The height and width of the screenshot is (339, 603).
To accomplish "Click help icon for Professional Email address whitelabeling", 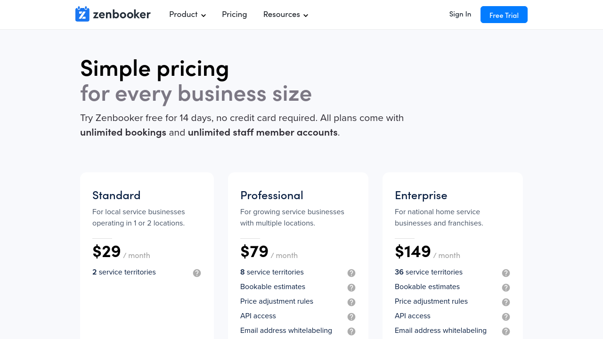I will (x=351, y=331).
